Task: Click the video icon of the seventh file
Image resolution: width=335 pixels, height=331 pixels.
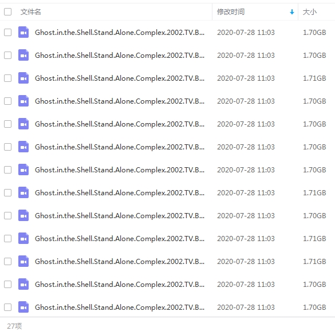Action: (23, 170)
